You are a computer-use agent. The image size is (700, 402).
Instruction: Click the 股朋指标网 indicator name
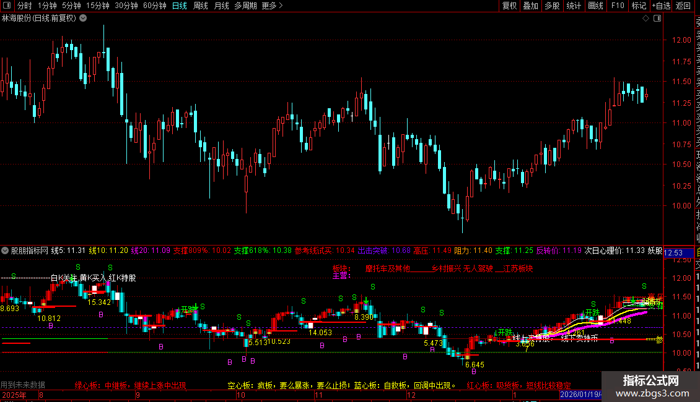[x=30, y=250]
